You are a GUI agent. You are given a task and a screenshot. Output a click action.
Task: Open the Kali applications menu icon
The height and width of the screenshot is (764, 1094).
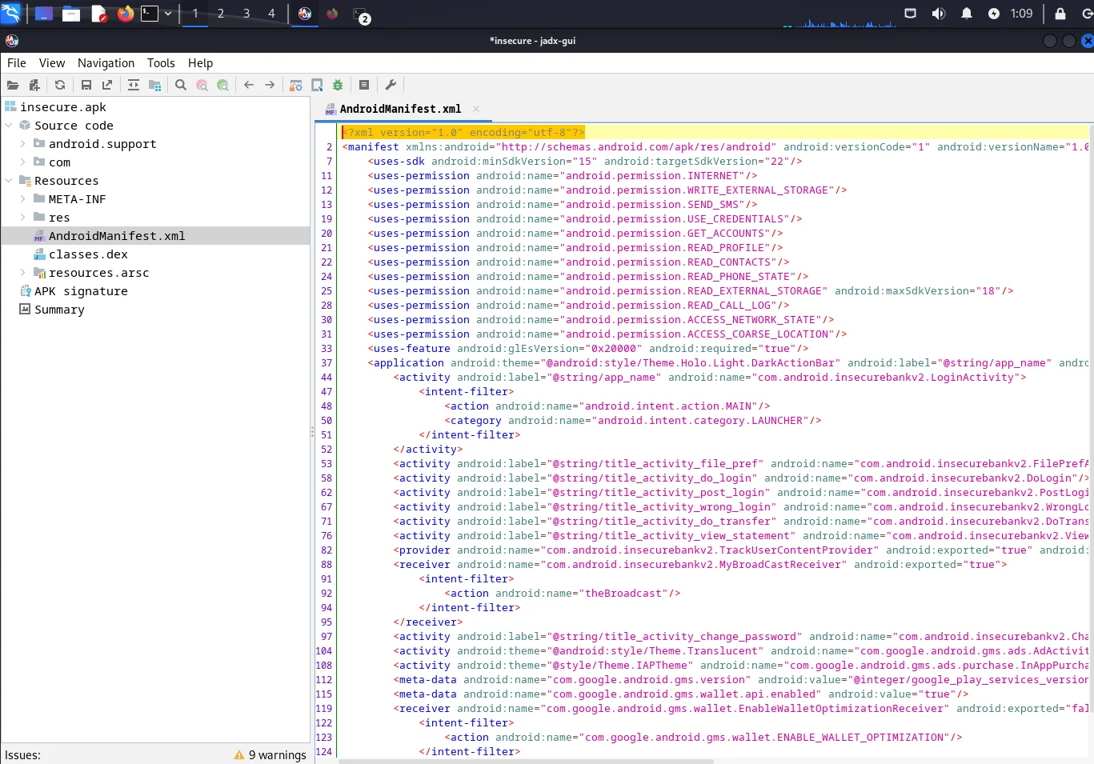pos(11,14)
